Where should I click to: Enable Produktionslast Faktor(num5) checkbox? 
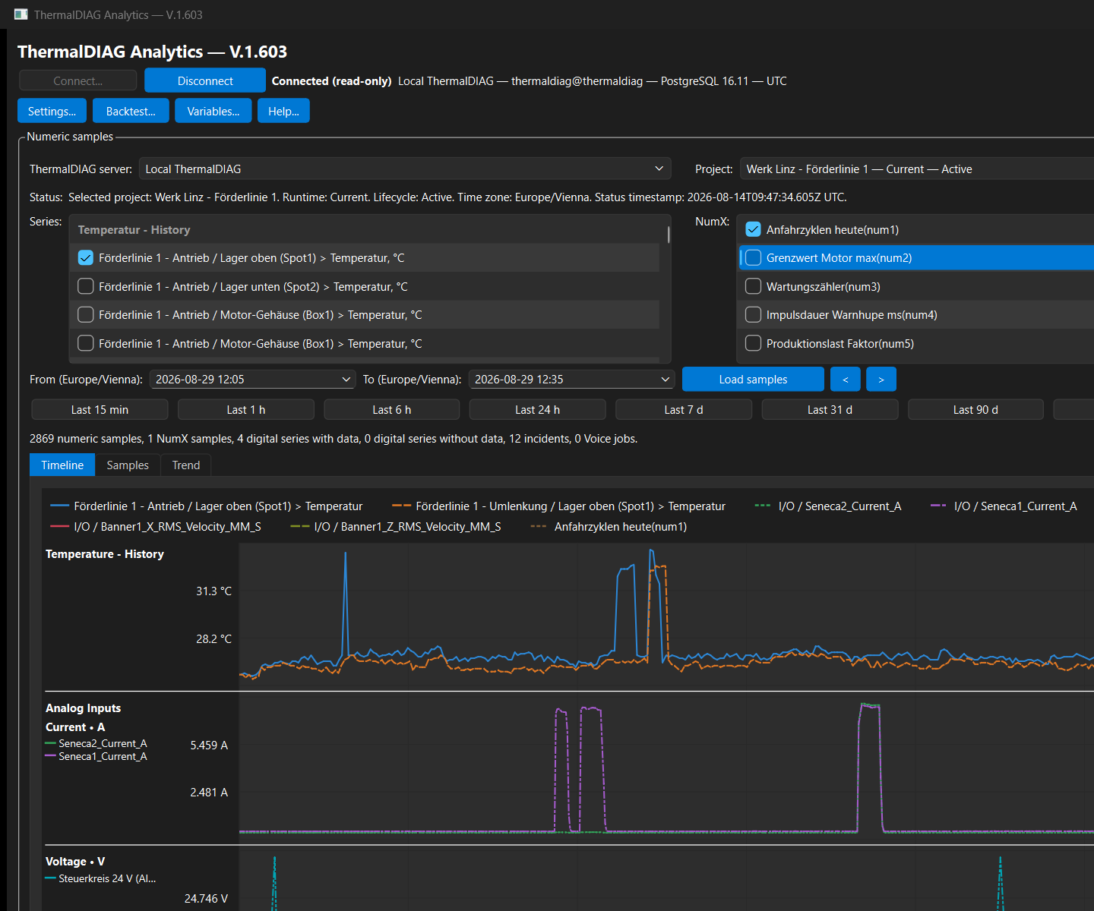(753, 343)
